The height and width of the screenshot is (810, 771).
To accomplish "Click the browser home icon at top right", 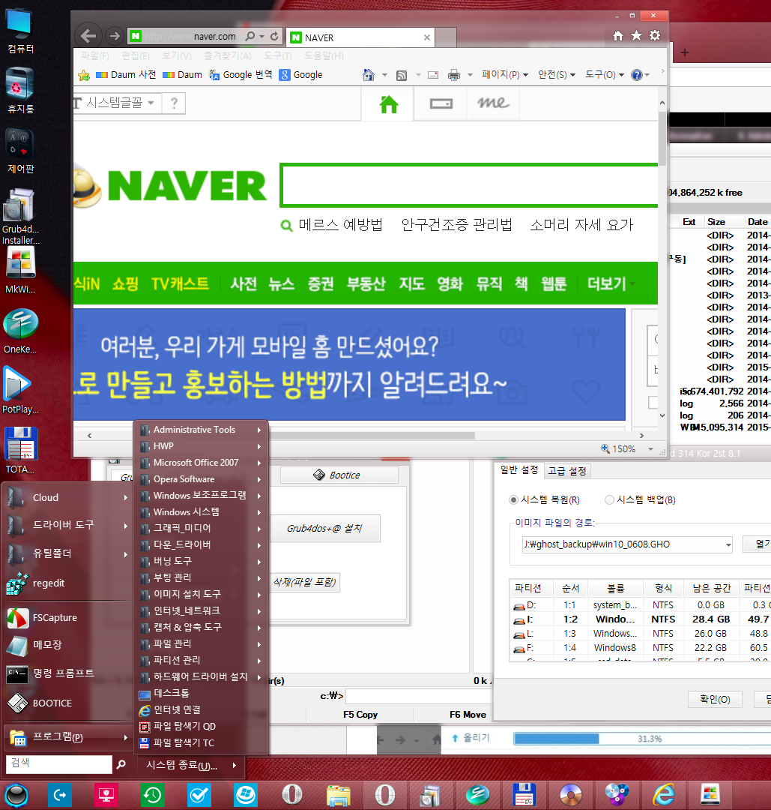I will click(617, 36).
